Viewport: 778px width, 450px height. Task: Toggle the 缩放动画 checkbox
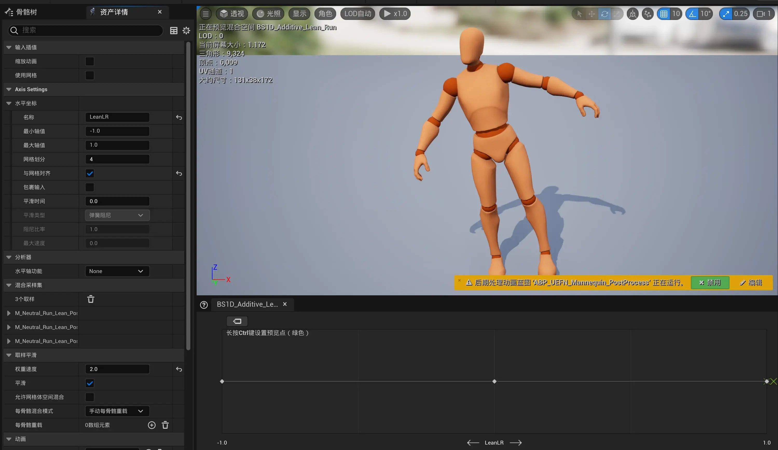(89, 61)
